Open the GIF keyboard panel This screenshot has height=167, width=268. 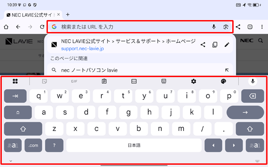(74, 81)
